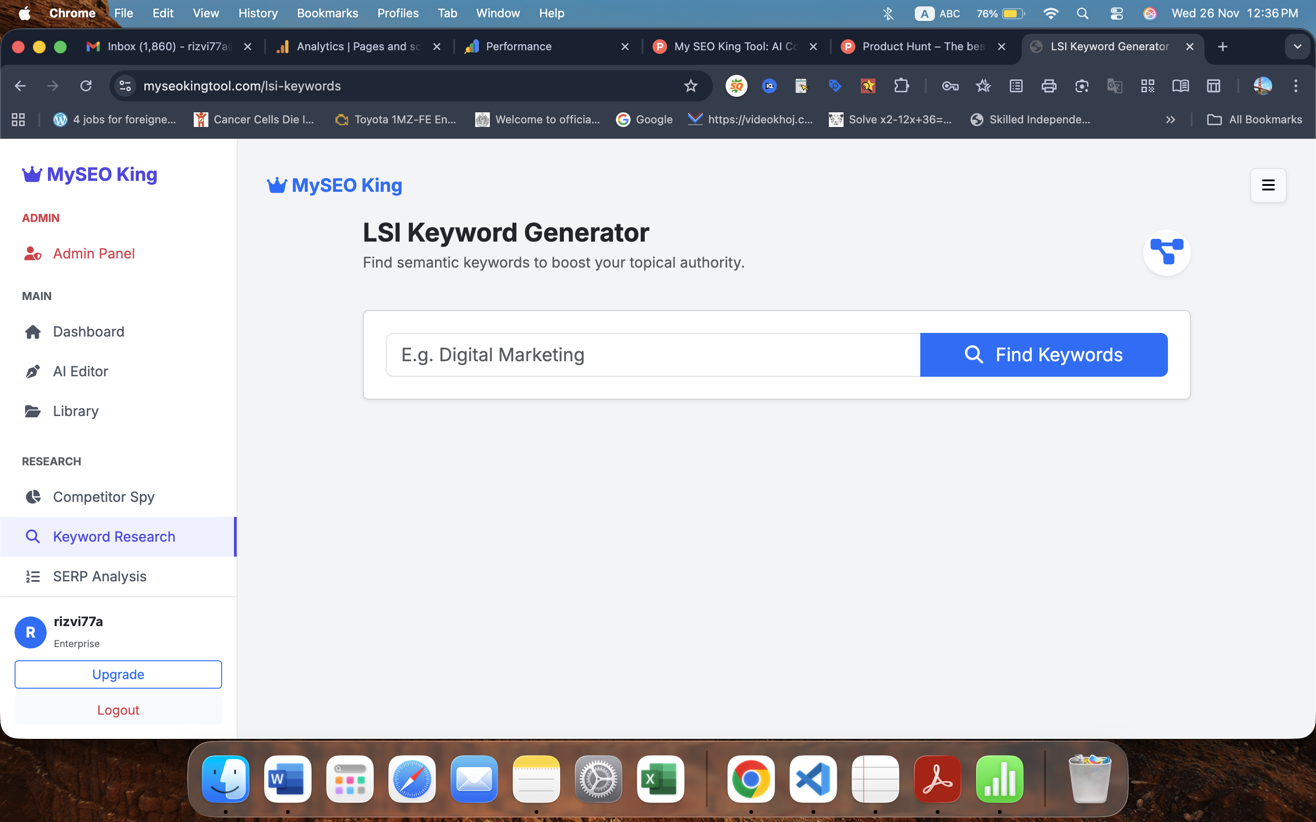Open the Chrome three-dot menu

(1297, 86)
